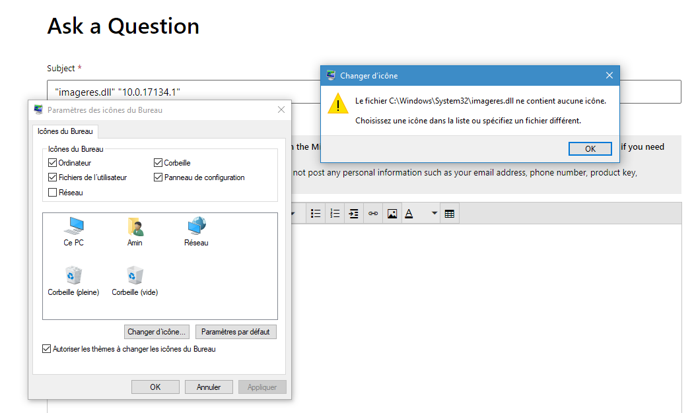
Task: Insert a bulleted list in editor
Action: pos(316,214)
